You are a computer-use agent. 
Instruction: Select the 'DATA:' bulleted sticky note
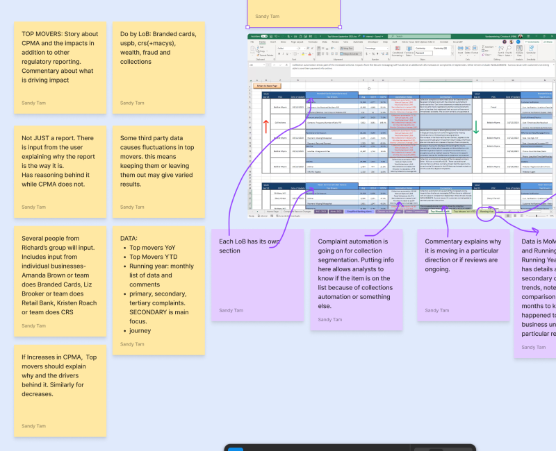(158, 291)
